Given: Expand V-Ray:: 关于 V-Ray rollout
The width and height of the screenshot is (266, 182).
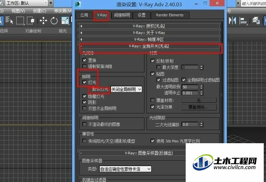Looking at the screenshot, I should tap(149, 33).
